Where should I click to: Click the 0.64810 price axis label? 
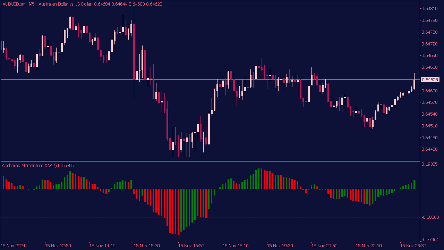(429, 8)
